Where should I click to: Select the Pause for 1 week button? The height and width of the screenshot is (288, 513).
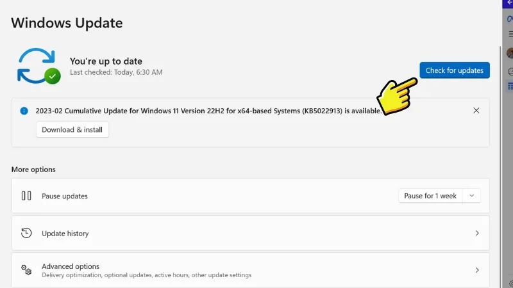(x=430, y=196)
